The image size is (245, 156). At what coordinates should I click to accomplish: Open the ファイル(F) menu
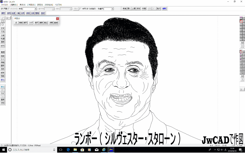pyautogui.click(x=4, y=5)
